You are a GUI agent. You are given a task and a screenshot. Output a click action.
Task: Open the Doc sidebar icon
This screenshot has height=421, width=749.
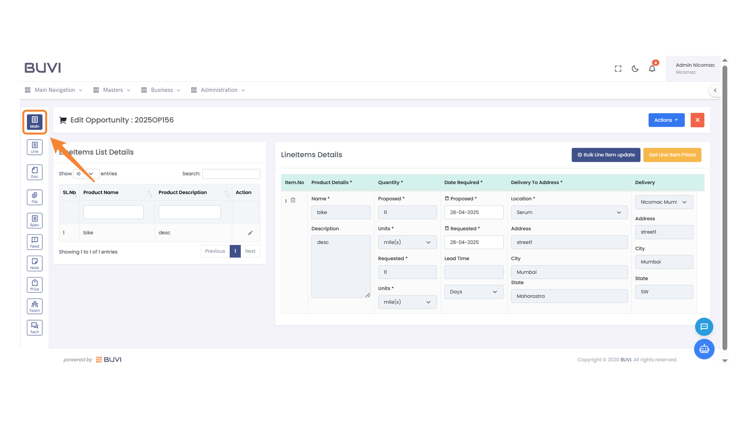coord(34,172)
